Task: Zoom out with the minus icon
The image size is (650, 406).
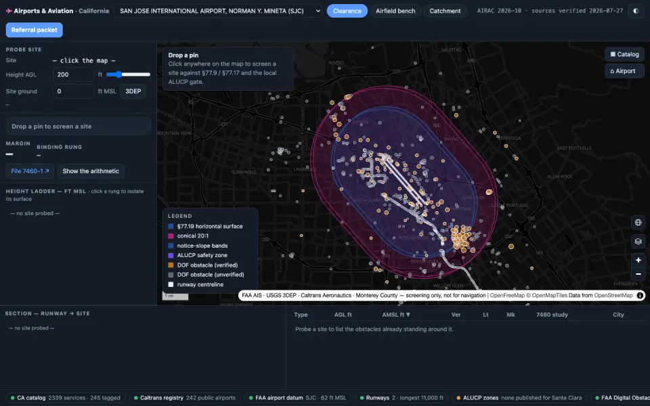Action: pyautogui.click(x=638, y=274)
